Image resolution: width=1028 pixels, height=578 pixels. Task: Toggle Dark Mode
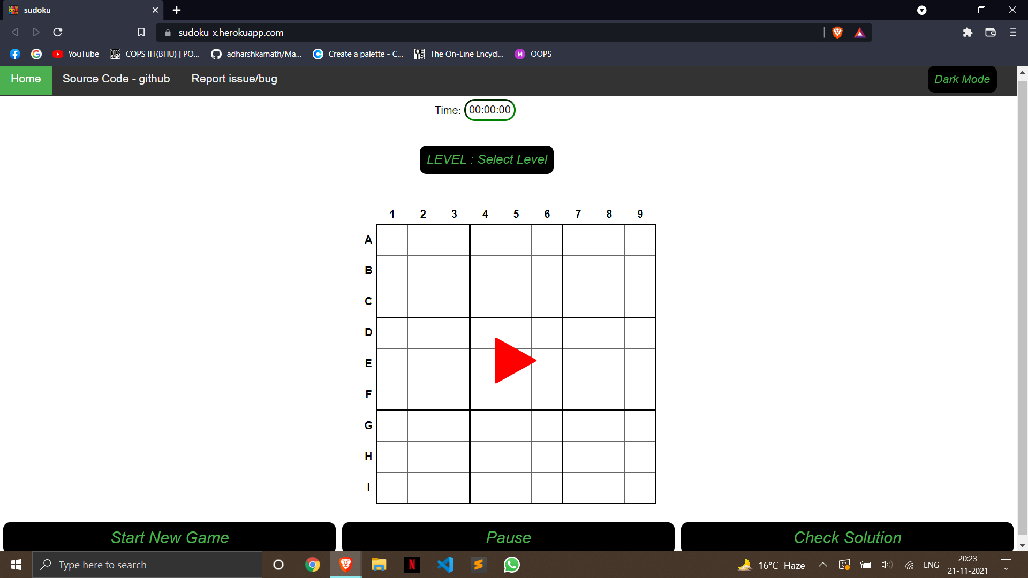coord(962,79)
